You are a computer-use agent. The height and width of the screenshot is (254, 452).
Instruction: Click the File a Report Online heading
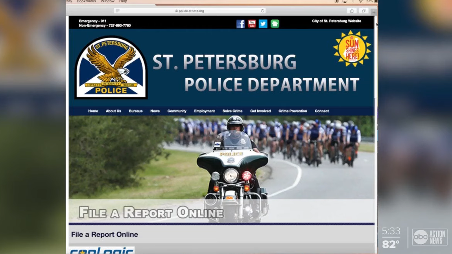tap(104, 234)
